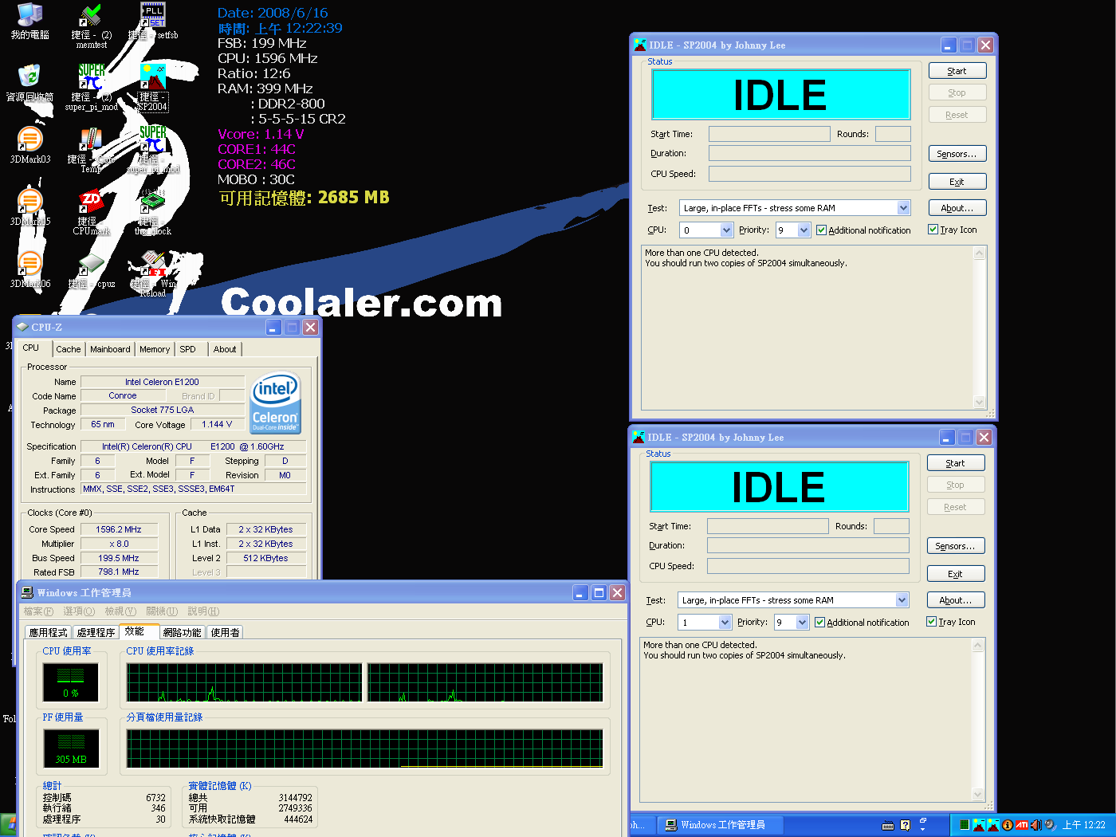
Task: Click Sensors in CPU 1 SP2004 window
Action: [956, 546]
